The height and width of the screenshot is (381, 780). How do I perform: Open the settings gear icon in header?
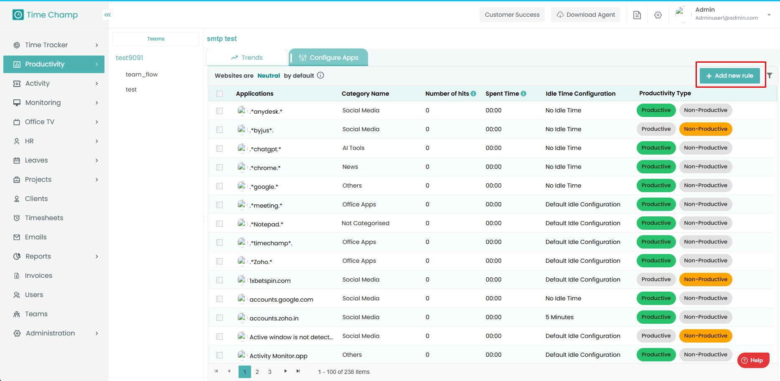tap(658, 15)
